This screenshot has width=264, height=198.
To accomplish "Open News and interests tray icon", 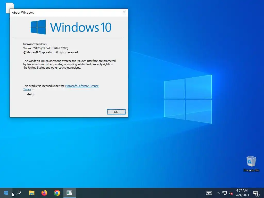I will point(209,193).
